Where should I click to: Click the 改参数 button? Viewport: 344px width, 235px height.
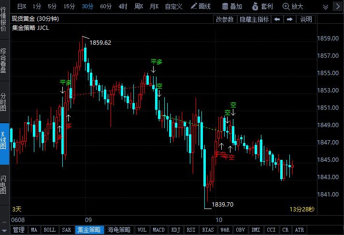pos(225,19)
